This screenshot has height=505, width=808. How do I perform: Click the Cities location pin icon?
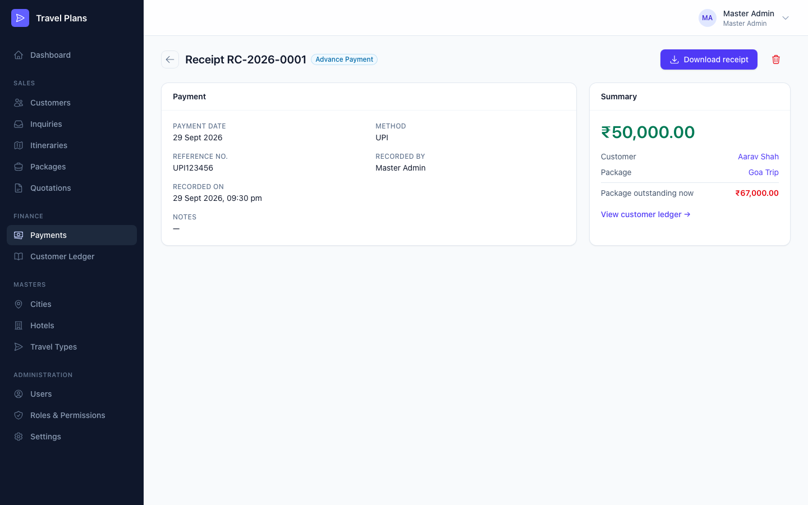click(19, 304)
